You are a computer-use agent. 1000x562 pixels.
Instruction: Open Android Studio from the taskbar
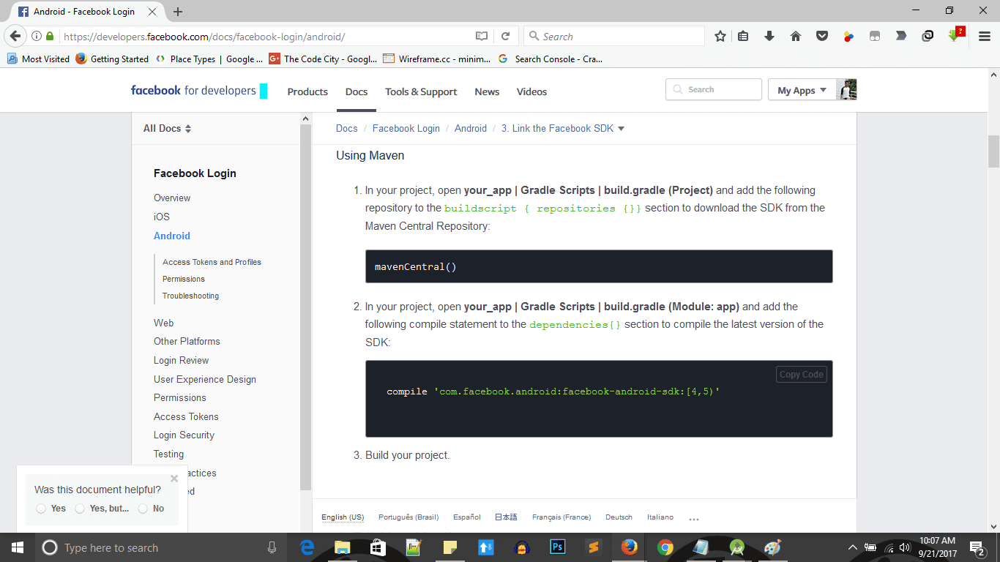click(x=736, y=547)
